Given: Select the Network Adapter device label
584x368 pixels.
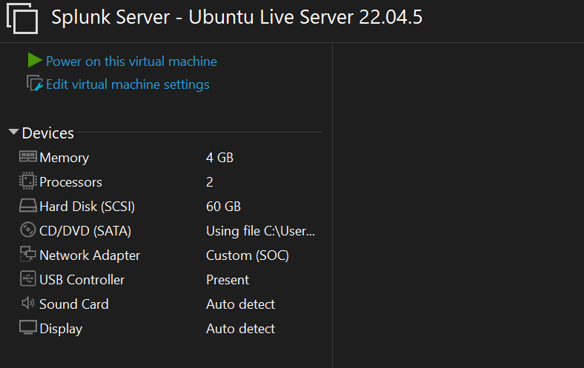Looking at the screenshot, I should (x=90, y=255).
